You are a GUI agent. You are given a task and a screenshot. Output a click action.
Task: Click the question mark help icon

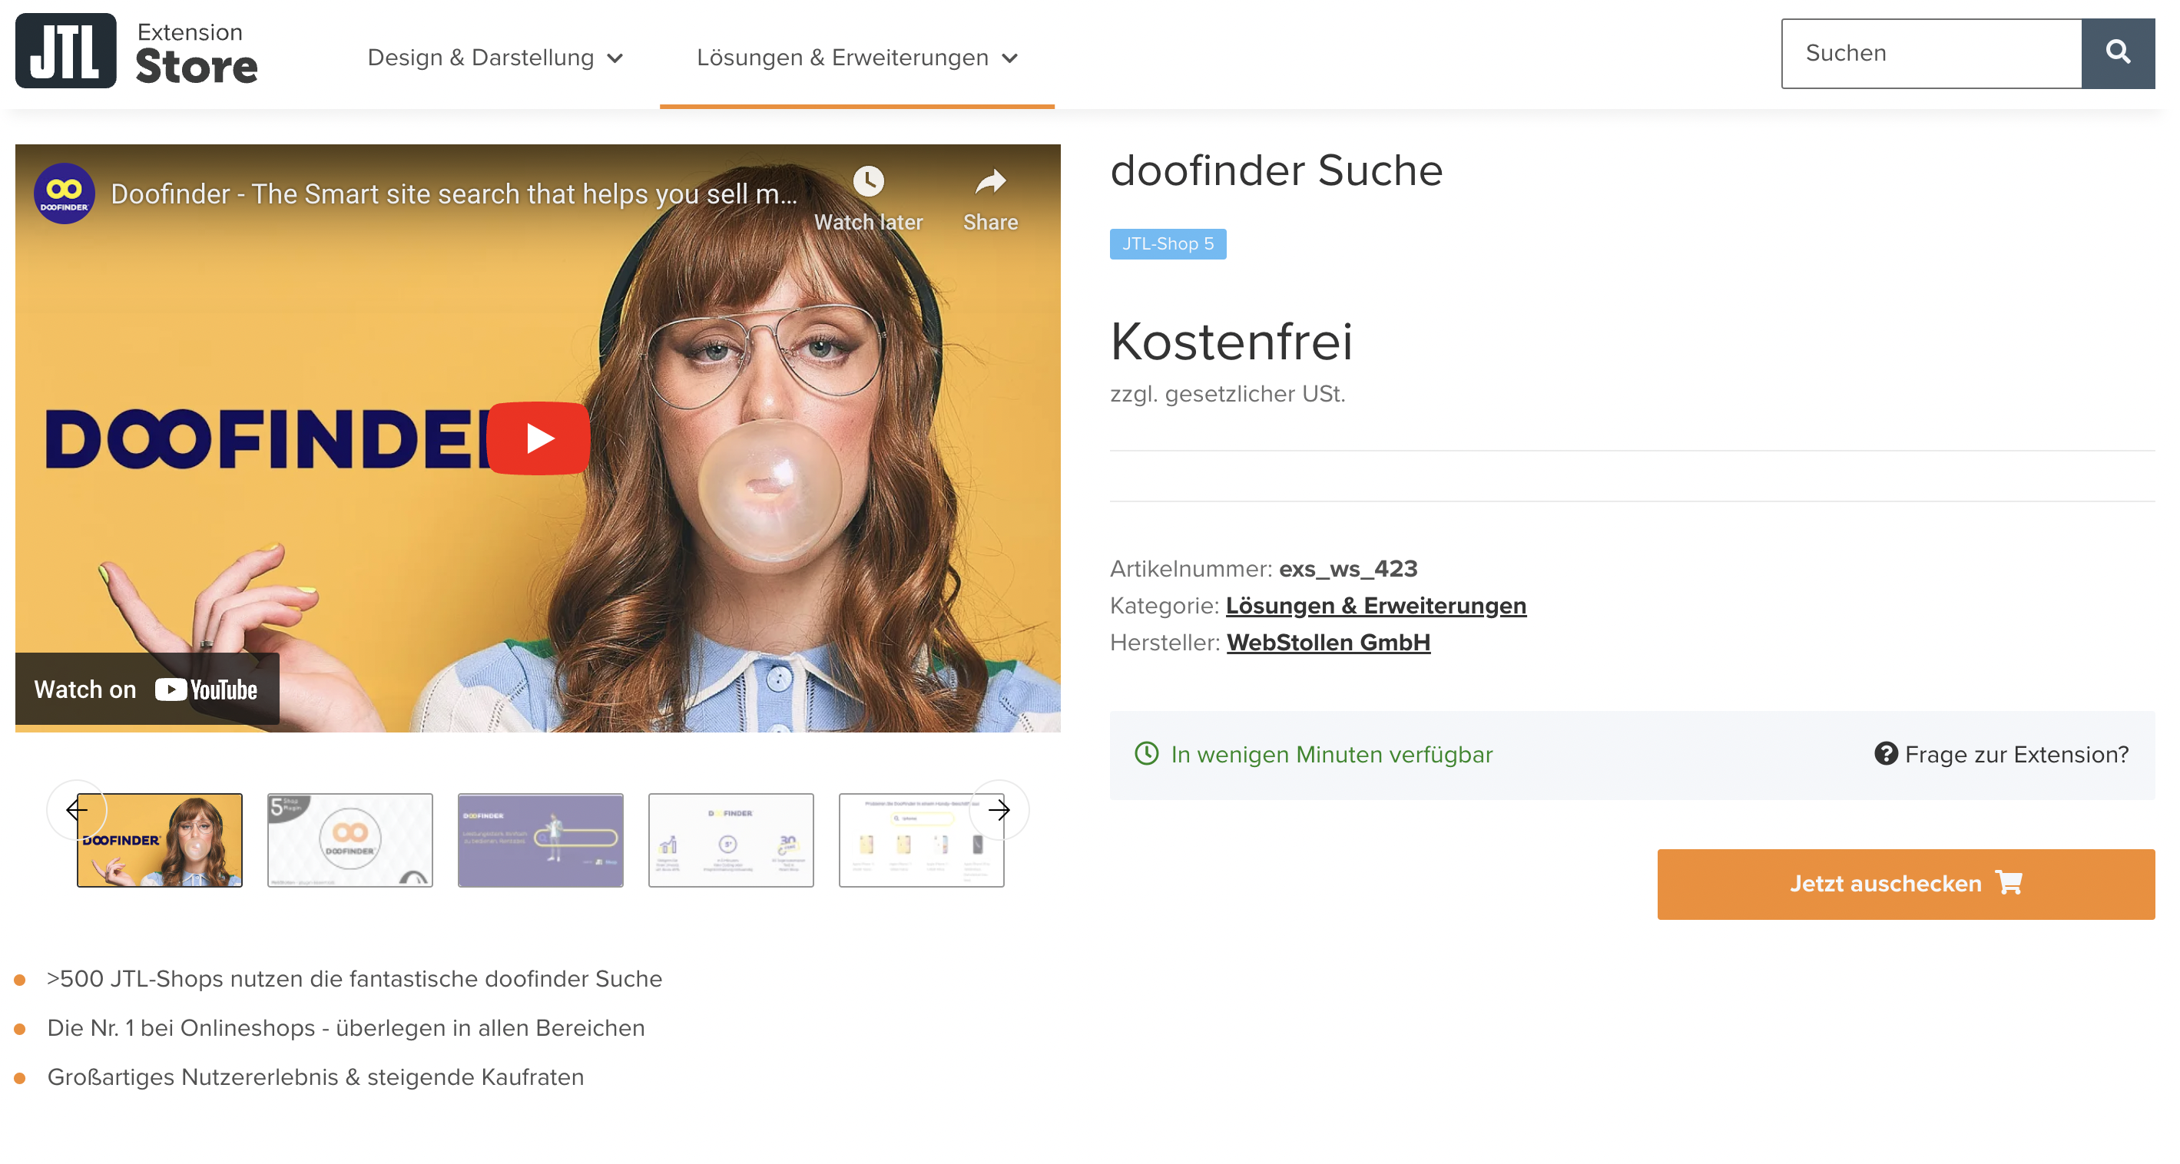[x=1887, y=753]
